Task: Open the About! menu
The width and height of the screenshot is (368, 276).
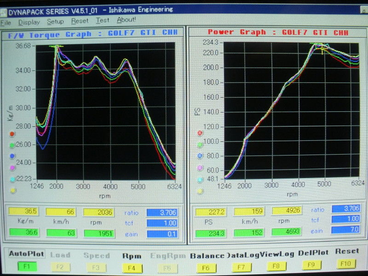Action: (126, 20)
